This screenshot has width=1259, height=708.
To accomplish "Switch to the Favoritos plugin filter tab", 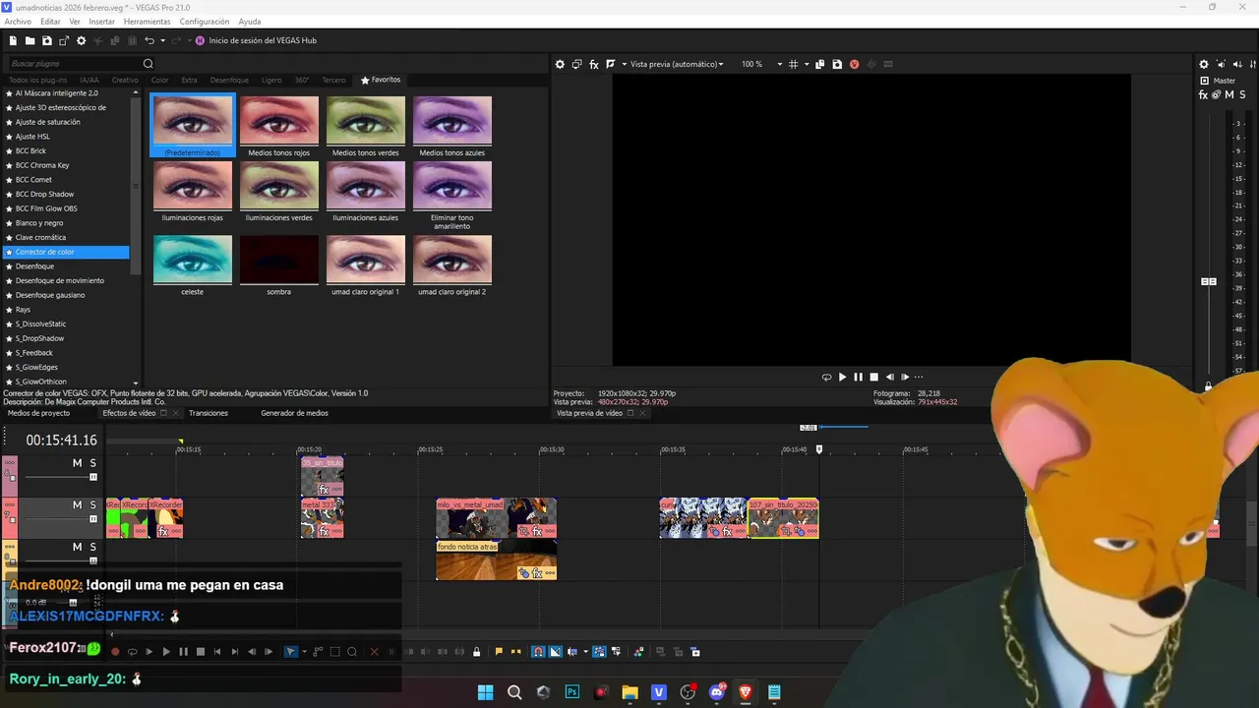I will click(x=381, y=80).
